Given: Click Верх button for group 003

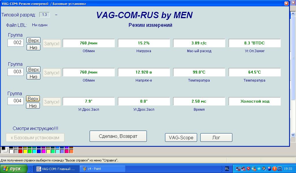Looking at the screenshot, I should [34, 70].
